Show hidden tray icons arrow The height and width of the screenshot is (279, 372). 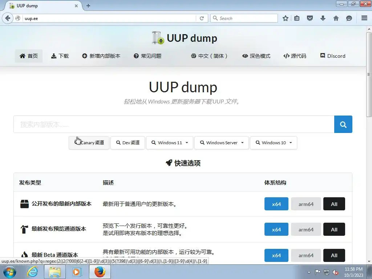pyautogui.click(x=309, y=272)
